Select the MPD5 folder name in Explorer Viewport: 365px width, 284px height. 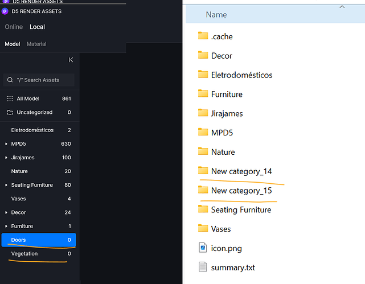[x=222, y=133]
